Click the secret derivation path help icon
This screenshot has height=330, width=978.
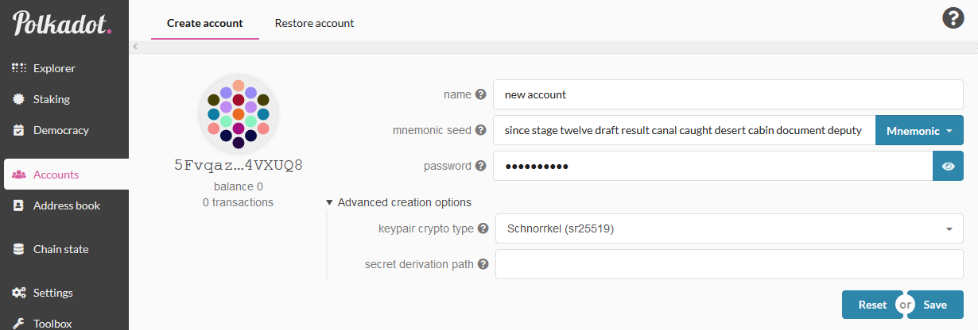pyautogui.click(x=483, y=264)
